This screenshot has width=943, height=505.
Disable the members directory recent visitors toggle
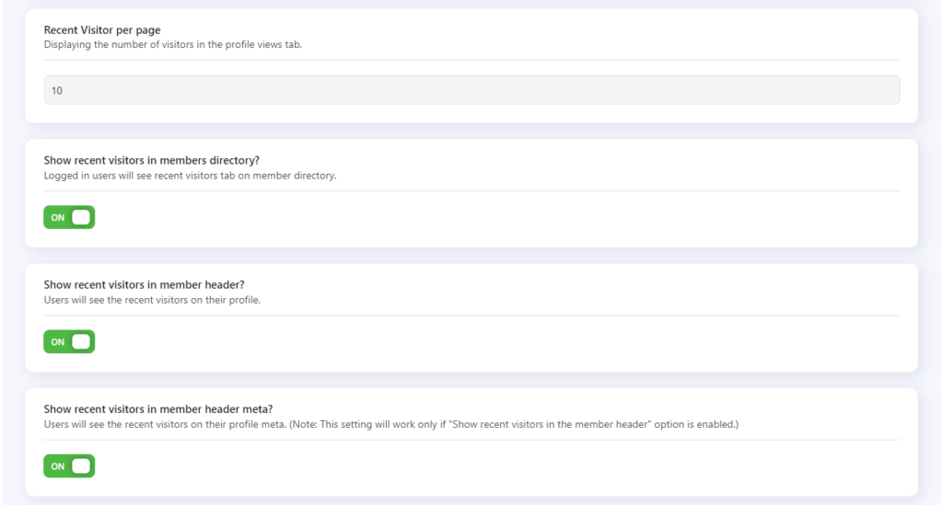tap(69, 217)
